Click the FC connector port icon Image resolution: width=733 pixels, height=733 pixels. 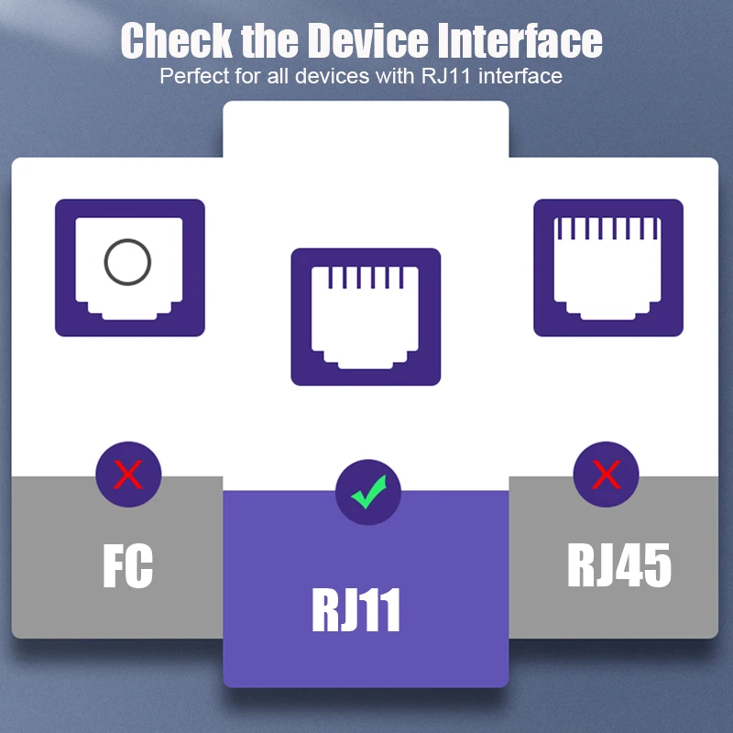(x=130, y=268)
